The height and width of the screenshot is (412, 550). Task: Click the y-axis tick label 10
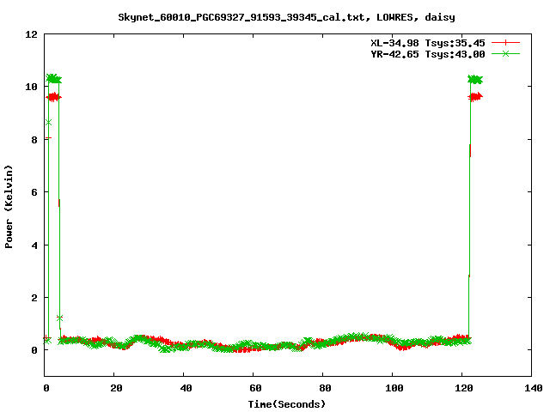[x=31, y=87]
